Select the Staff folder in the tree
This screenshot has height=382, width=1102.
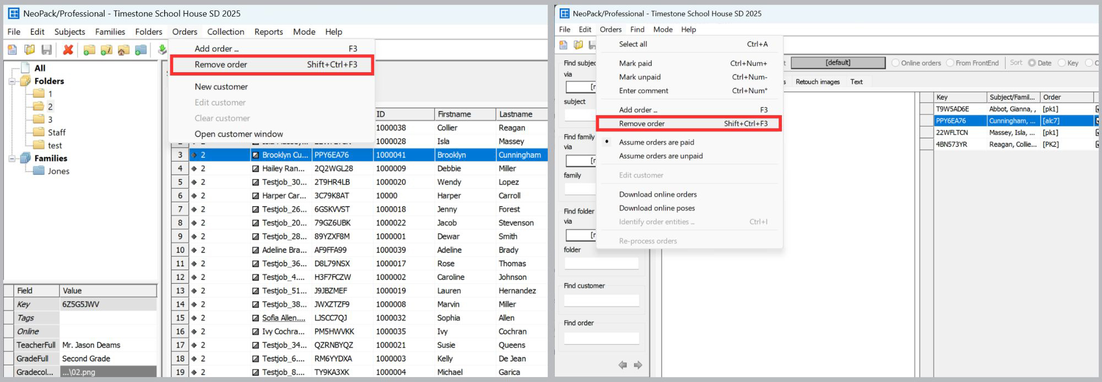pos(56,132)
